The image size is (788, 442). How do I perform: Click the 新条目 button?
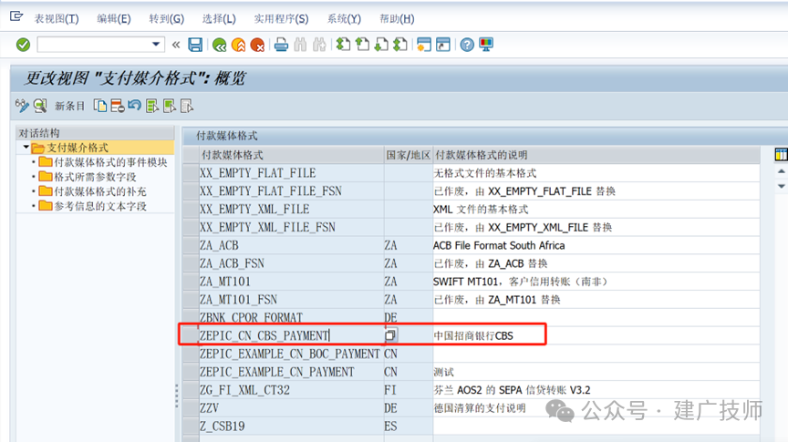tap(69, 106)
